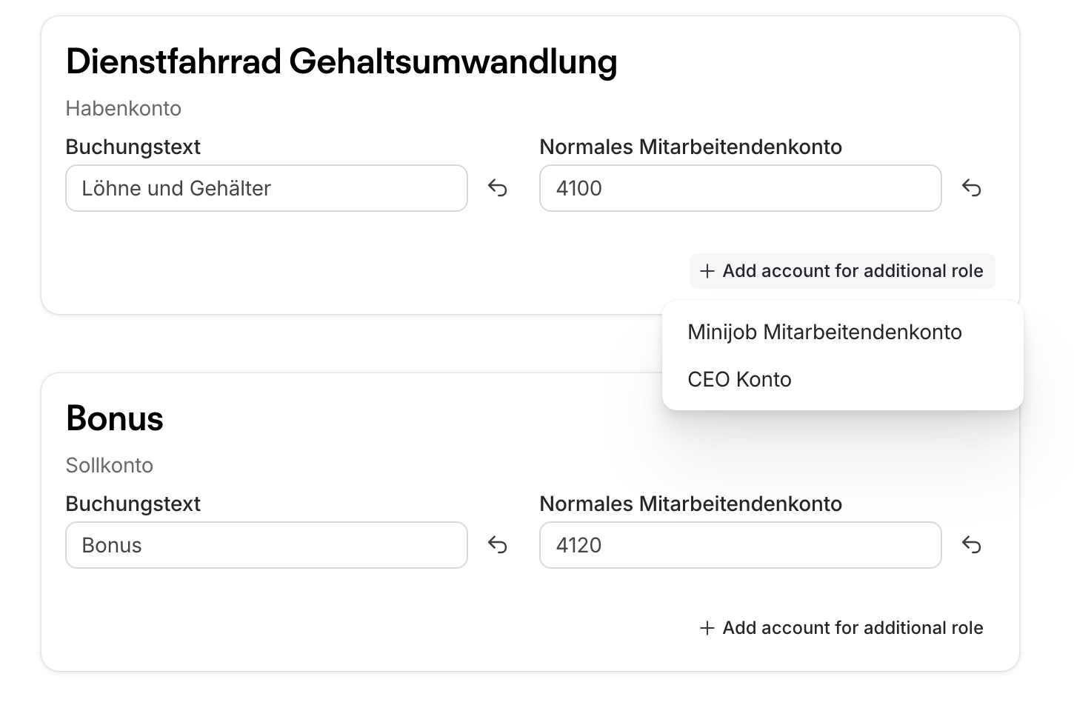Click the 'Habenkonto' label
This screenshot has height=705, width=1074.
(x=124, y=108)
